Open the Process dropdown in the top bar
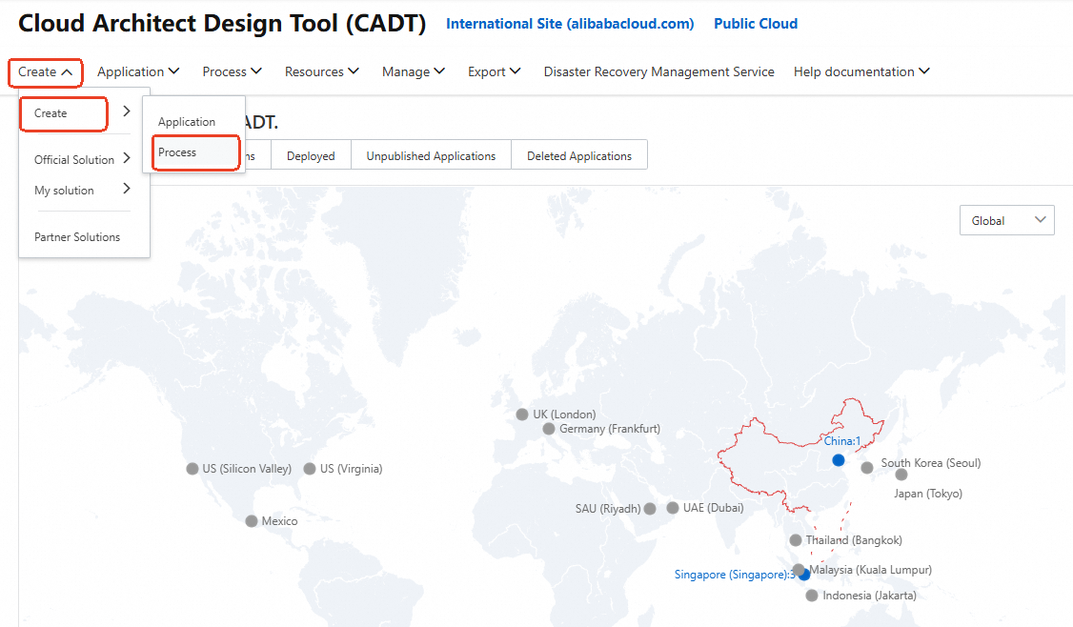 pyautogui.click(x=232, y=71)
